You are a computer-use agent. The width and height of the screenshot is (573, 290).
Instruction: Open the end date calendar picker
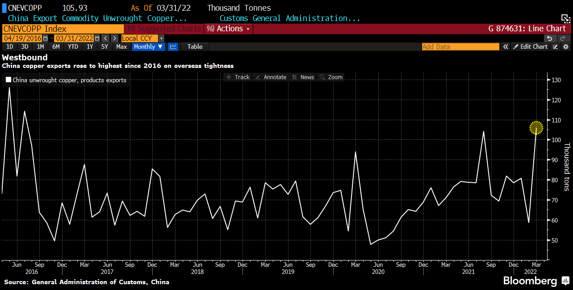pos(97,38)
